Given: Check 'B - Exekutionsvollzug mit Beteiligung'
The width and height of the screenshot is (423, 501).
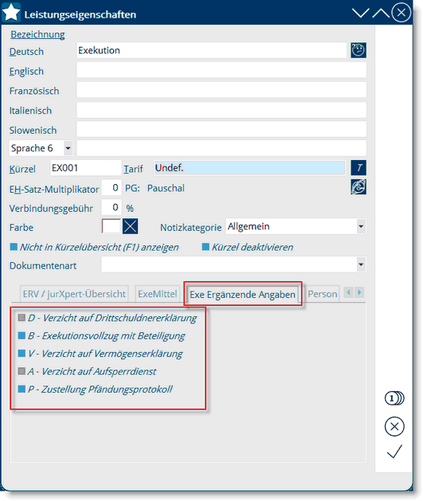Looking at the screenshot, I should [x=22, y=335].
